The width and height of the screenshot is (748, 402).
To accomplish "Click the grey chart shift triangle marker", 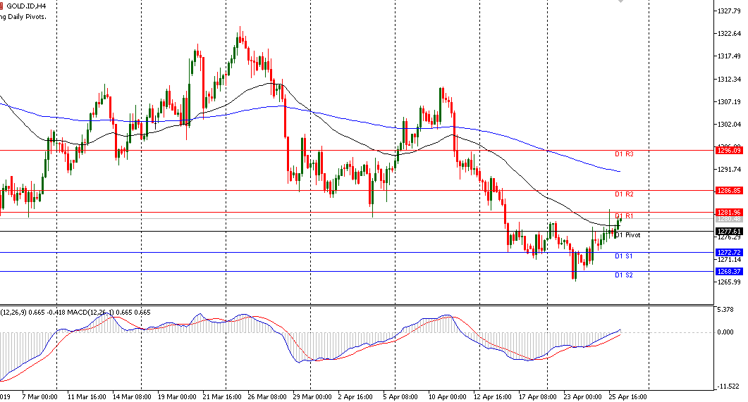I will pos(620,1).
